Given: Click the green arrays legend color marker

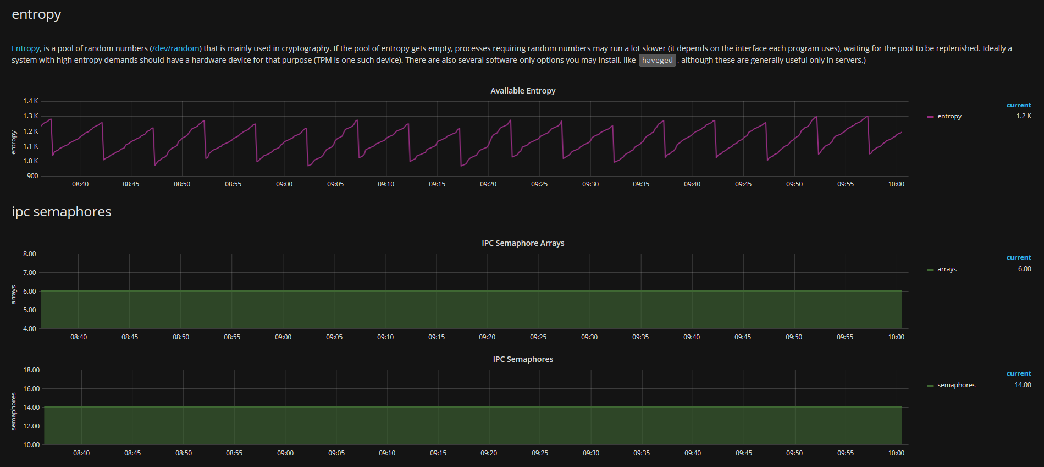Looking at the screenshot, I should click(x=930, y=270).
